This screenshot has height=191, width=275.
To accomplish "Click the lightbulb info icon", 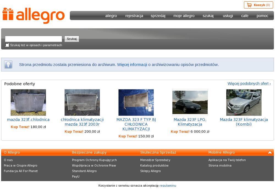I will 8,65.
